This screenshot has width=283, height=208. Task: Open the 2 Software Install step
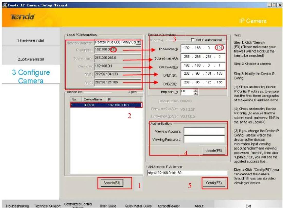tap(31, 59)
